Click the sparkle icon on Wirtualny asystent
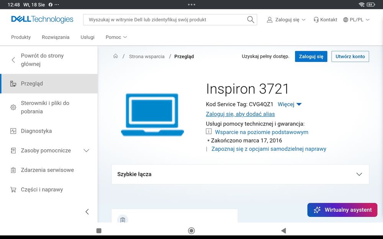383x239 pixels. [317, 210]
